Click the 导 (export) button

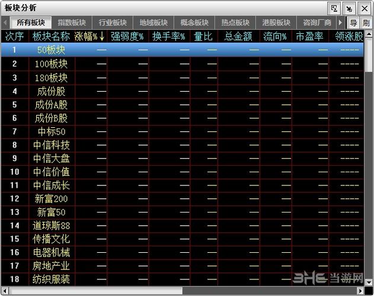pos(354,23)
